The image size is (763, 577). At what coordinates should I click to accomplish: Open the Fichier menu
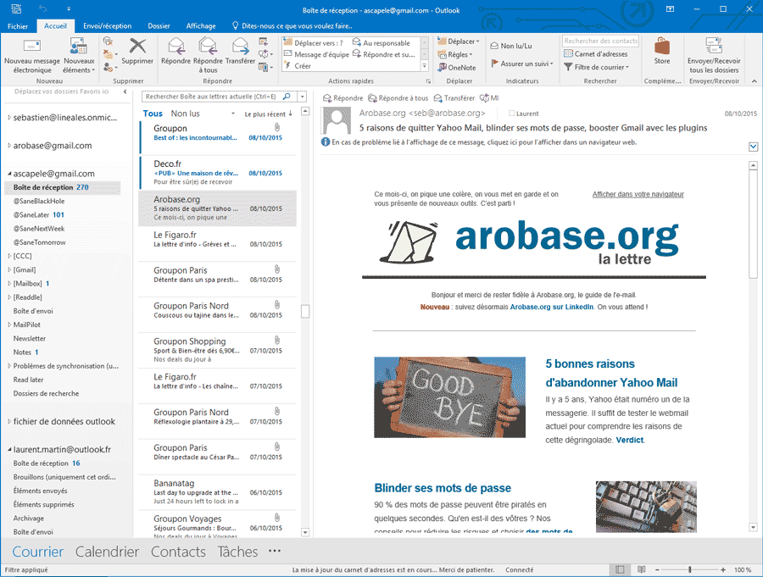[18, 26]
